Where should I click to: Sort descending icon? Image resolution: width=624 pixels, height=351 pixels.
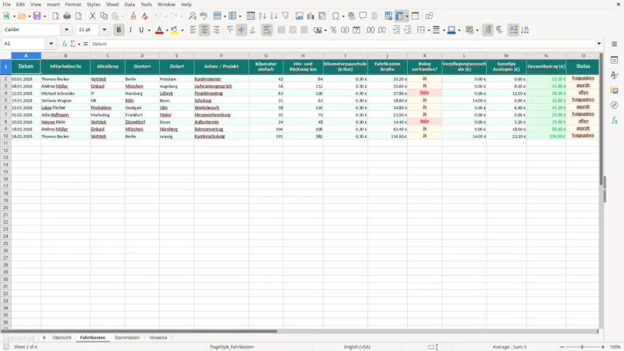pos(274,16)
